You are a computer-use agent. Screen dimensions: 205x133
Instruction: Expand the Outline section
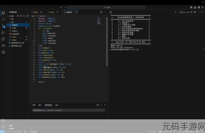(10, 125)
